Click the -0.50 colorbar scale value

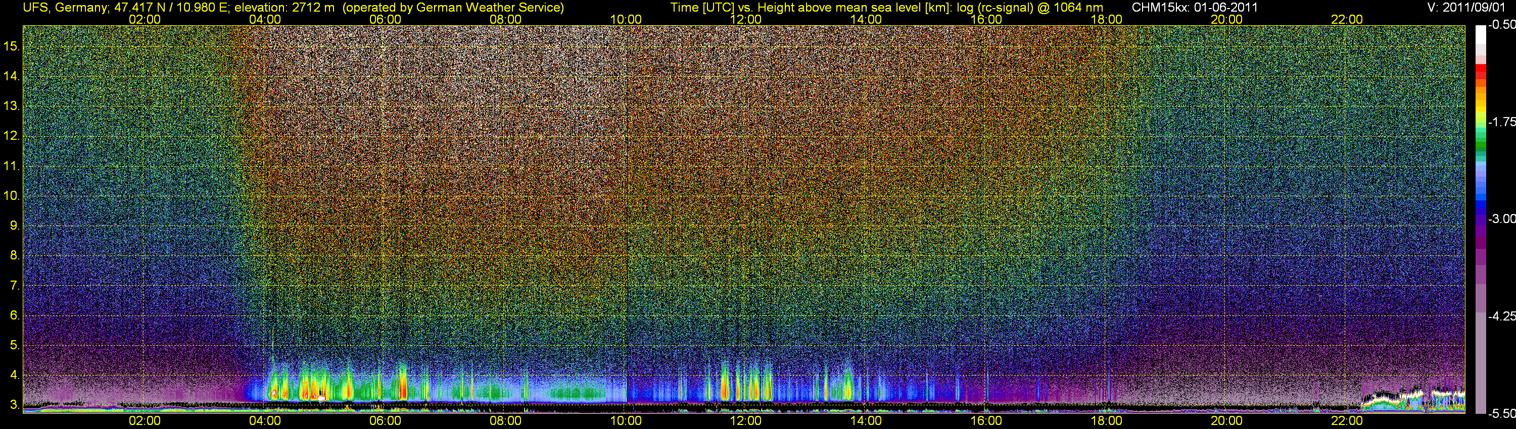click(x=1501, y=25)
